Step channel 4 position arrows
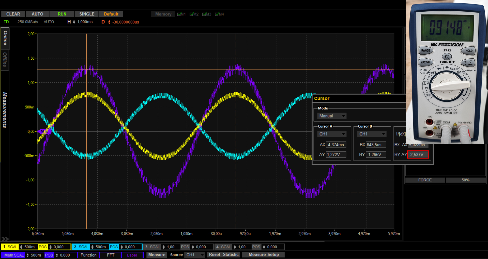 [264, 247]
